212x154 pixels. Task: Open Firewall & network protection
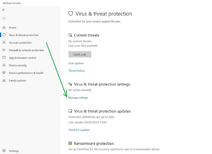pyautogui.click(x=26, y=50)
